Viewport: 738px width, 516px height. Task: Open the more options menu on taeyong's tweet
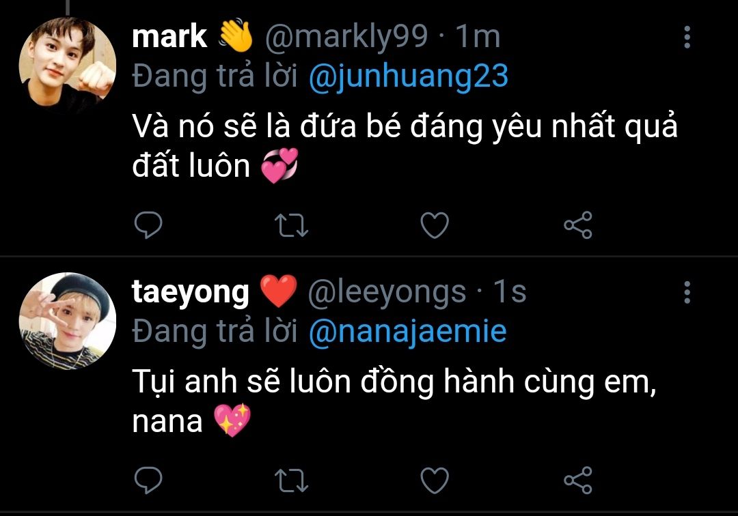687,292
